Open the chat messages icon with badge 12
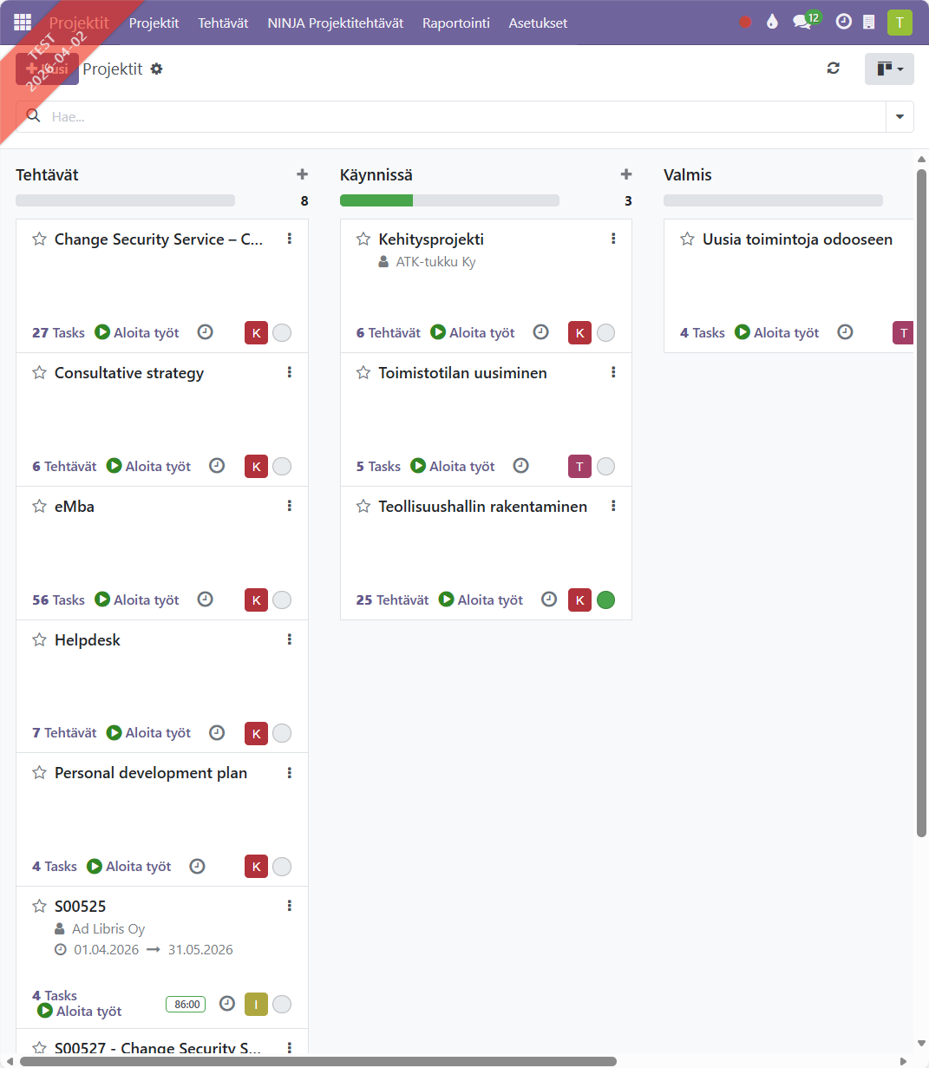This screenshot has height=1068, width=929. (x=803, y=23)
